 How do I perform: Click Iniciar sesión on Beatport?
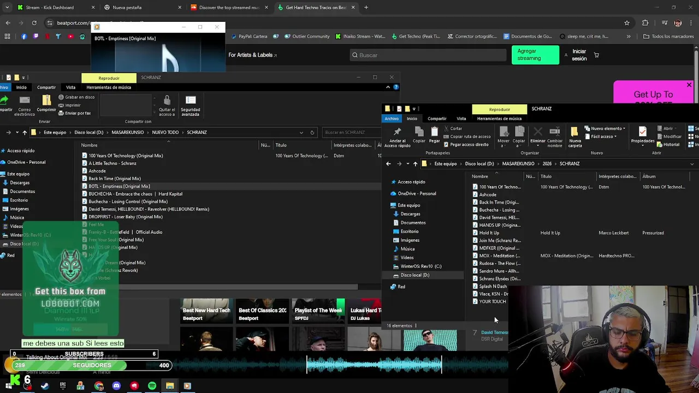pos(579,55)
